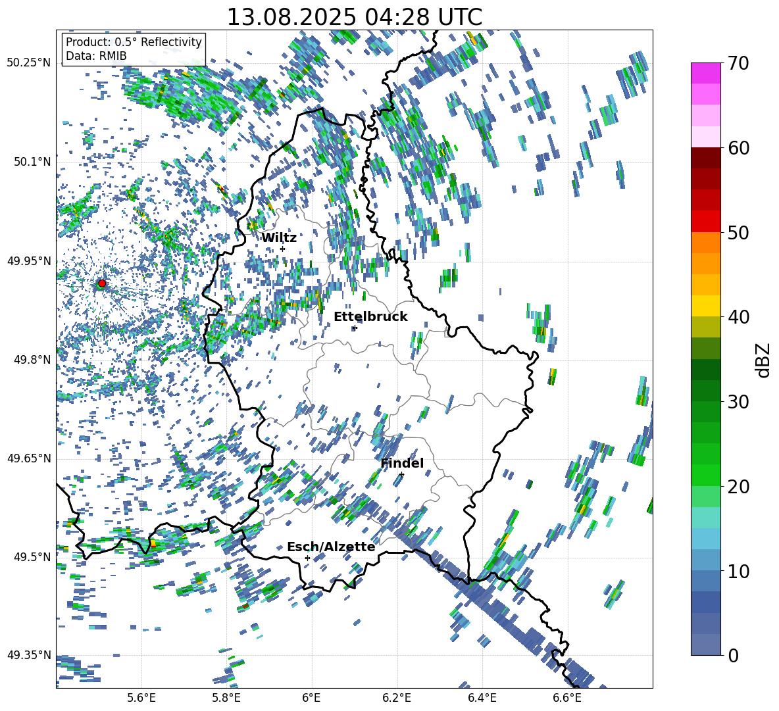Click the colorbar tick value 50
The height and width of the screenshot is (711, 779).
pos(738,233)
